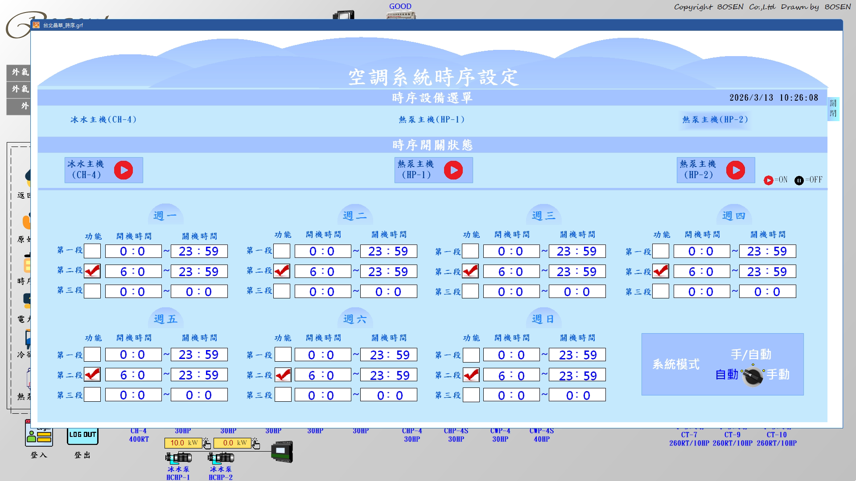Screen dimensions: 856x481
Task: Click the 關閉 close button on right edge
Action: point(833,108)
